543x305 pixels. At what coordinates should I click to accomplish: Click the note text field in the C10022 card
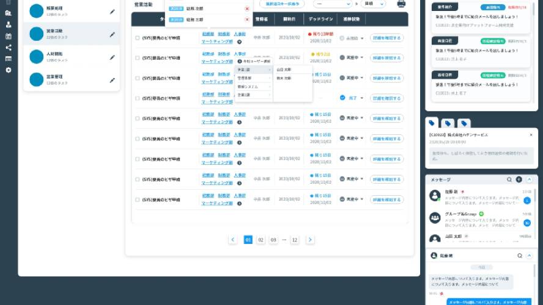point(482,156)
